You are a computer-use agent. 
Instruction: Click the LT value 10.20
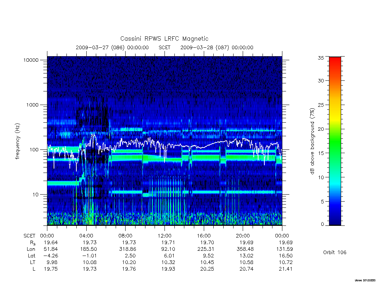(129, 262)
